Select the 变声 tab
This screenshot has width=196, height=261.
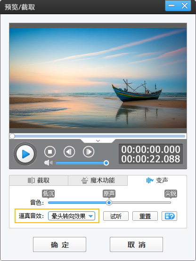click(x=157, y=180)
